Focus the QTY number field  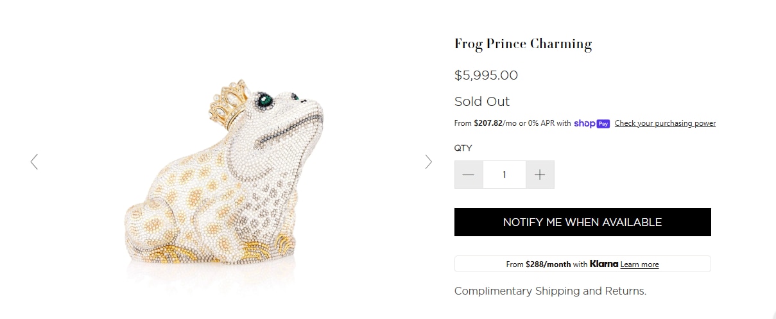point(504,175)
